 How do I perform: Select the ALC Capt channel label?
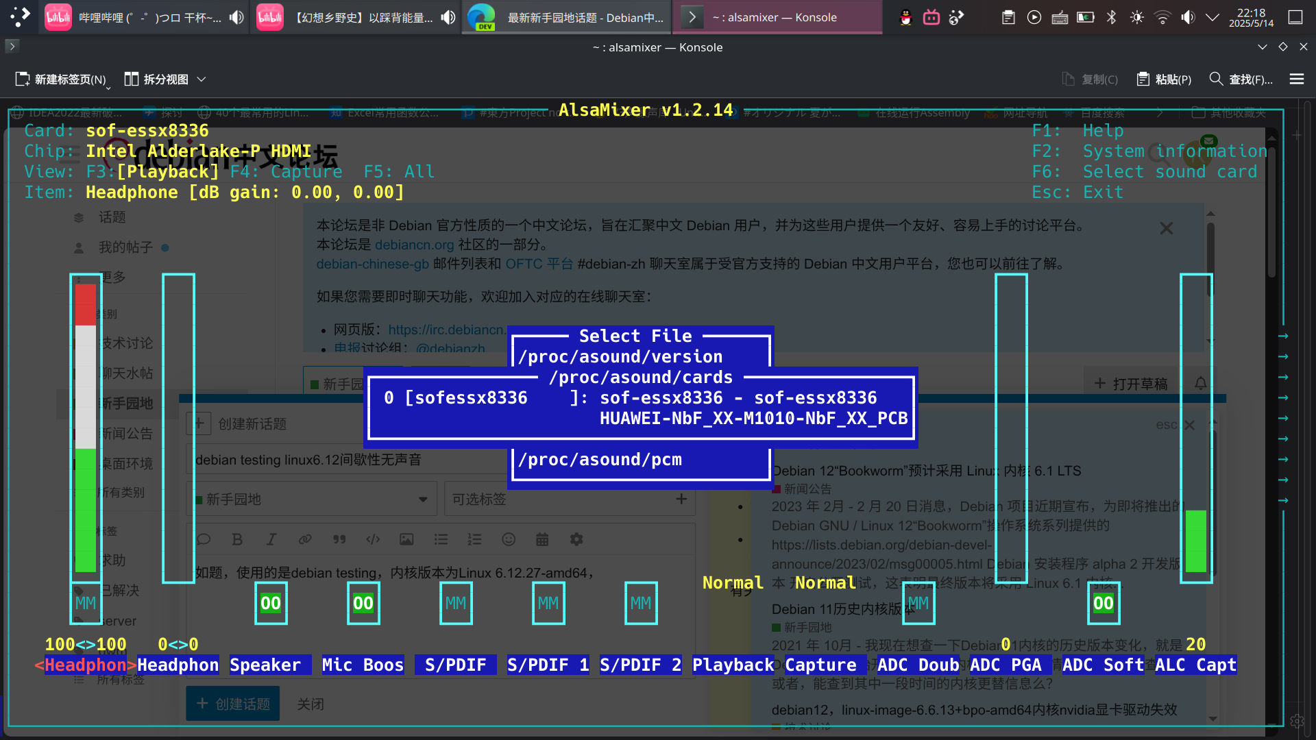pyautogui.click(x=1196, y=665)
